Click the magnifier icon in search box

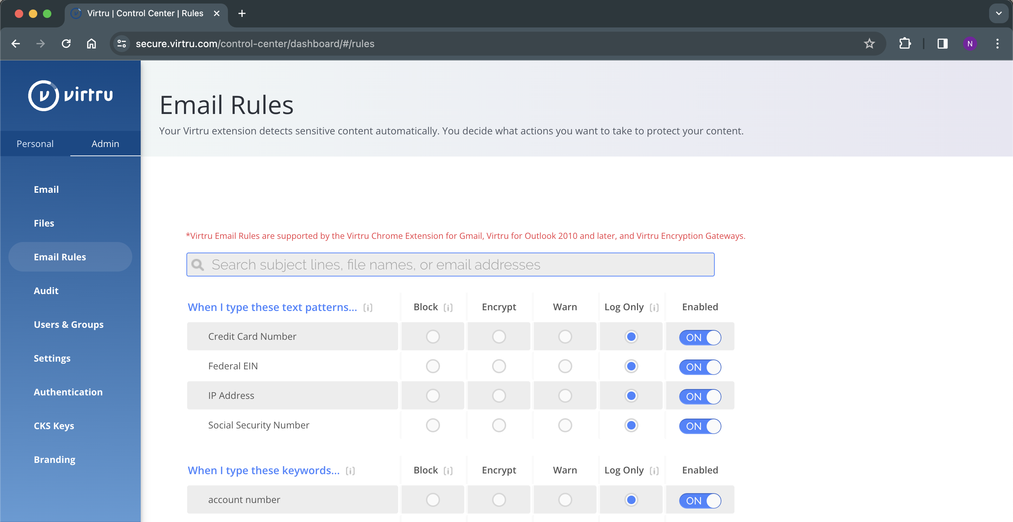197,265
